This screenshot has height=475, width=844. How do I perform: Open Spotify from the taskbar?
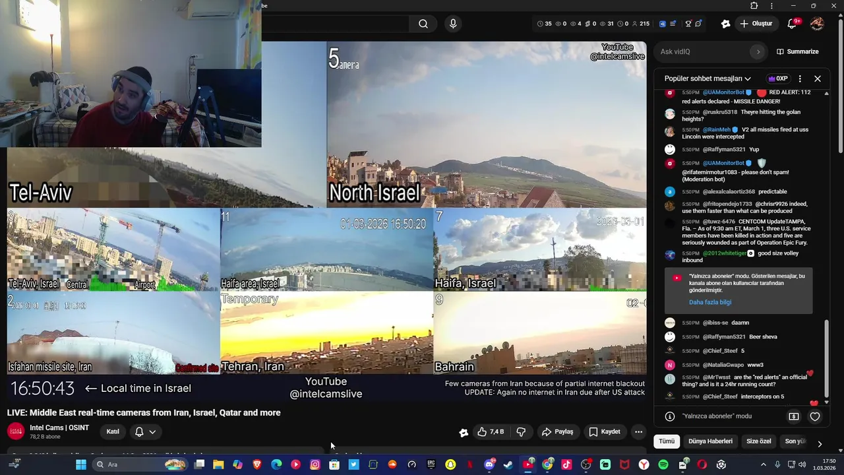coord(663,464)
